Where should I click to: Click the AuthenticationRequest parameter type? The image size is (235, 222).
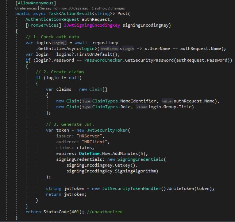click(52, 19)
